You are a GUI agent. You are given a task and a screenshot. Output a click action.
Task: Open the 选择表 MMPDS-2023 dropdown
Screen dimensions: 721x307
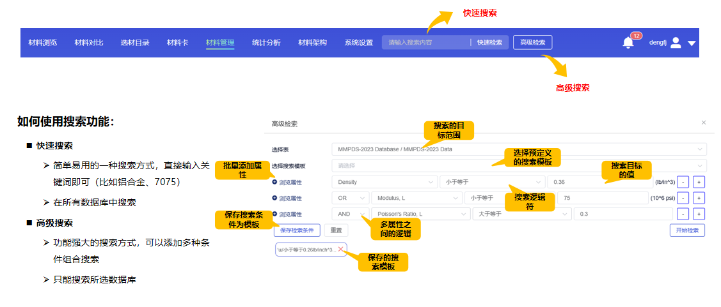pyautogui.click(x=519, y=149)
